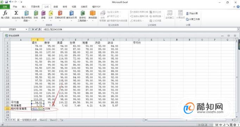
Task: Cancel formula entry with the X button
Action: (x=33, y=29)
